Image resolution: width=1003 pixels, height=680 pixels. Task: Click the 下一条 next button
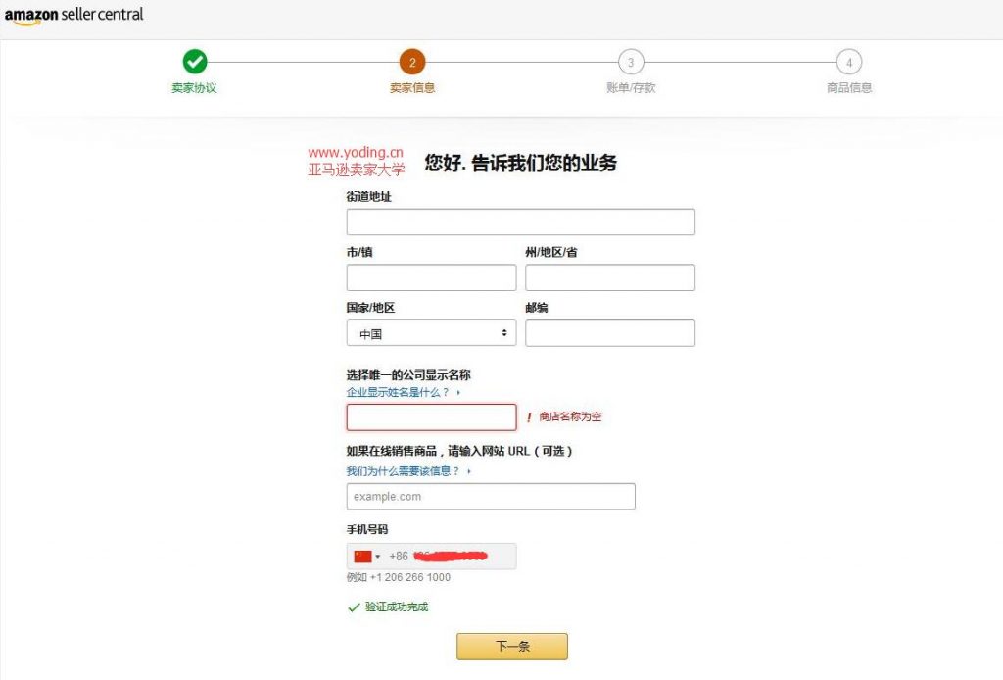[511, 647]
